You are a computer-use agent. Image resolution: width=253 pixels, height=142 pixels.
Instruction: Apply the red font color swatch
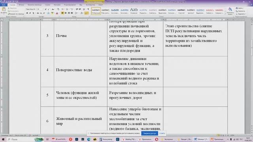pyautogui.click(x=57, y=13)
